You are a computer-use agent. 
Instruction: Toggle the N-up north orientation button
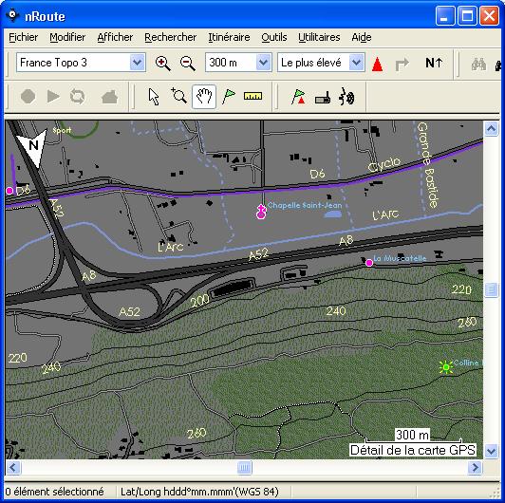point(434,63)
